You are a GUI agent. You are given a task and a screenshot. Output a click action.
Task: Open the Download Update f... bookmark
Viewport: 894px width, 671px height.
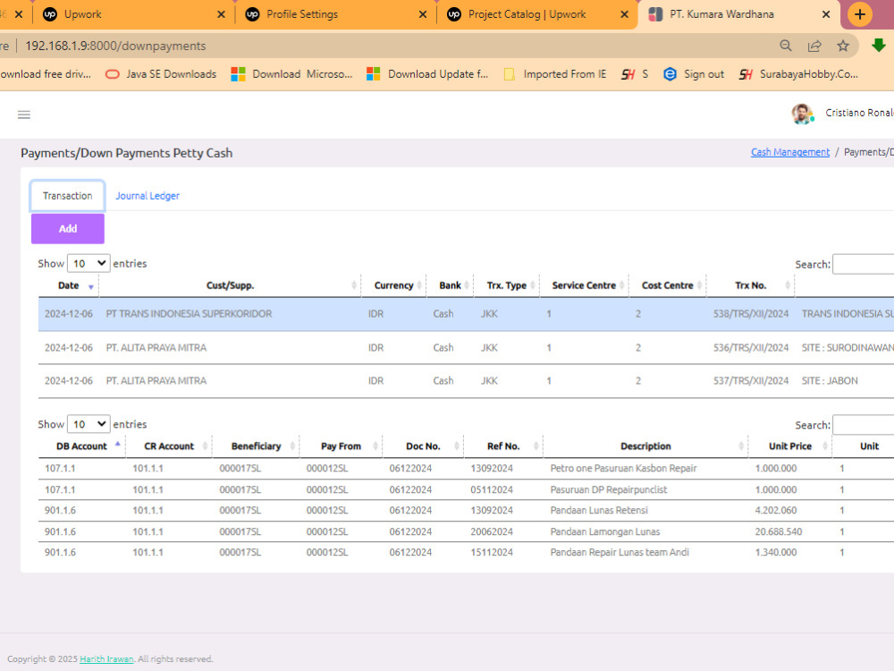tap(427, 74)
